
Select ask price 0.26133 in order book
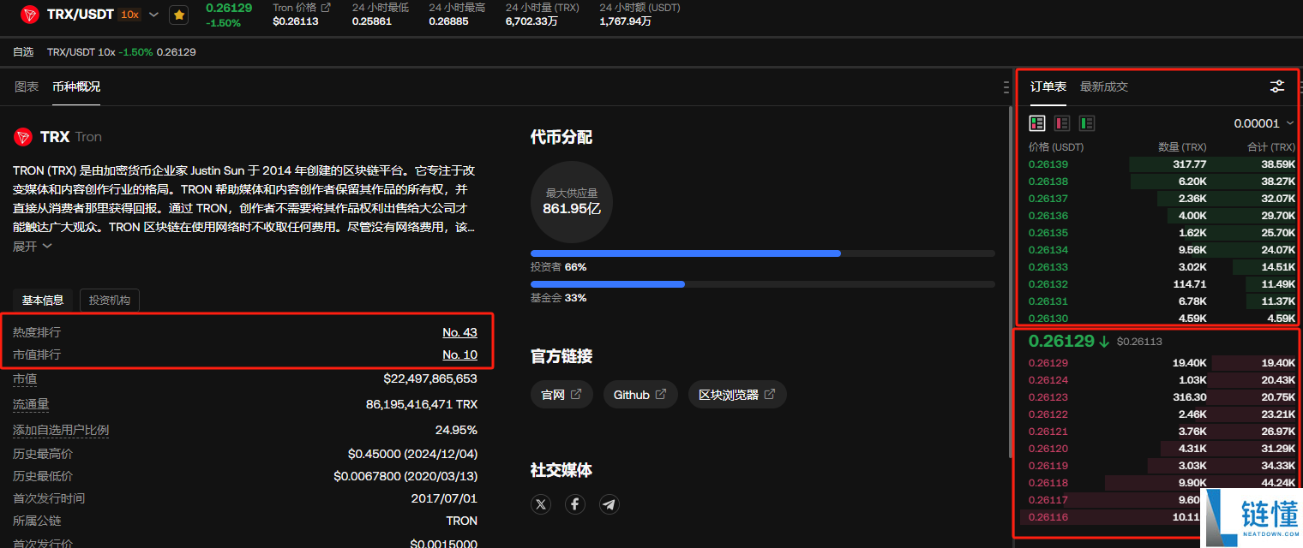(1048, 266)
